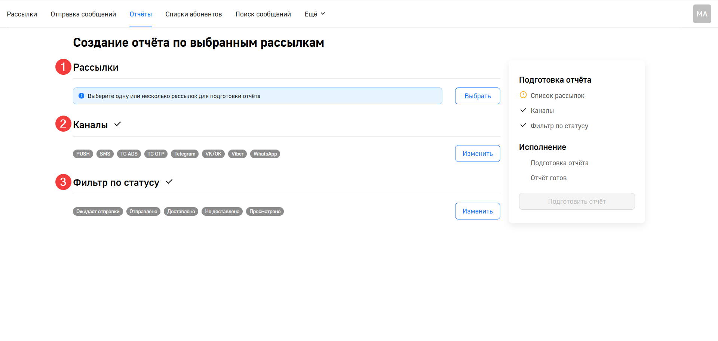Collapse the Фильтр по статусу section chevron
Viewport: 718px width, 341px height.
[x=169, y=182]
